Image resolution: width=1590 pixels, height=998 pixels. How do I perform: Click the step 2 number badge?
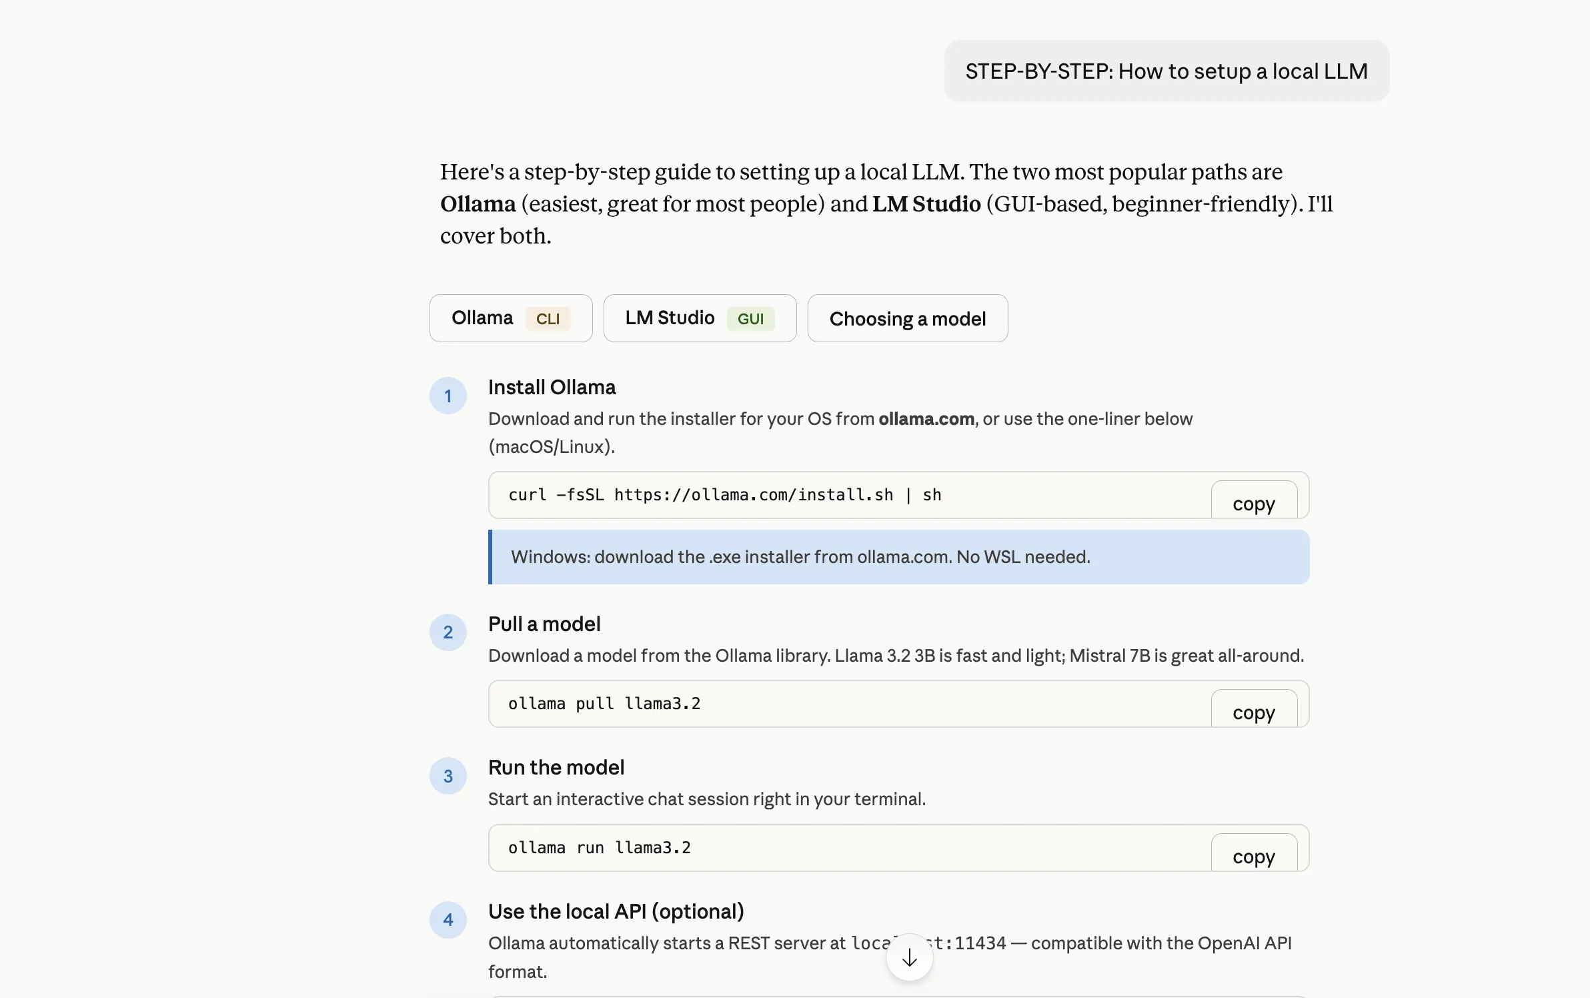[448, 632]
